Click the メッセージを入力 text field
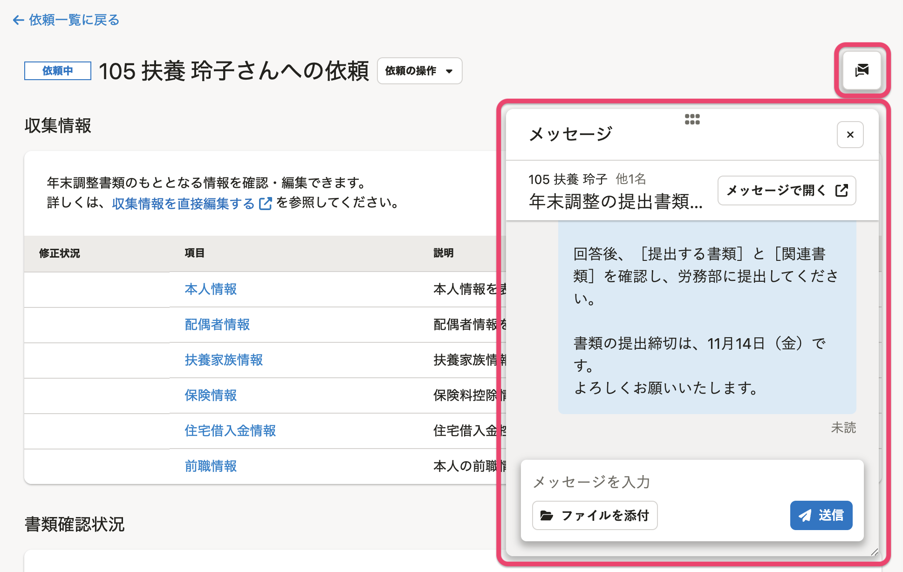The width and height of the screenshot is (903, 572). pos(692,482)
